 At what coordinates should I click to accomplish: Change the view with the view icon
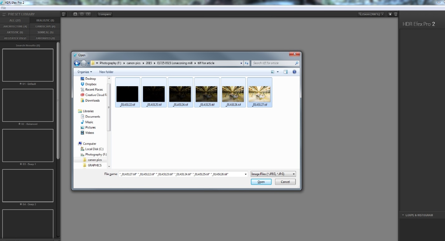273,72
